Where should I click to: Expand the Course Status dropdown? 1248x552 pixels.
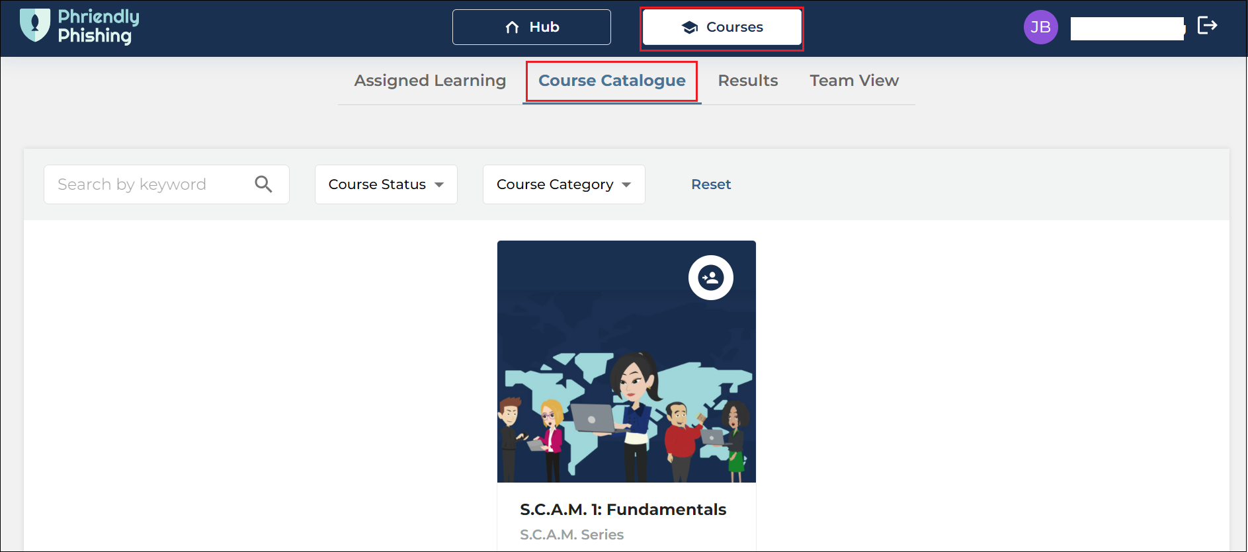pyautogui.click(x=386, y=184)
